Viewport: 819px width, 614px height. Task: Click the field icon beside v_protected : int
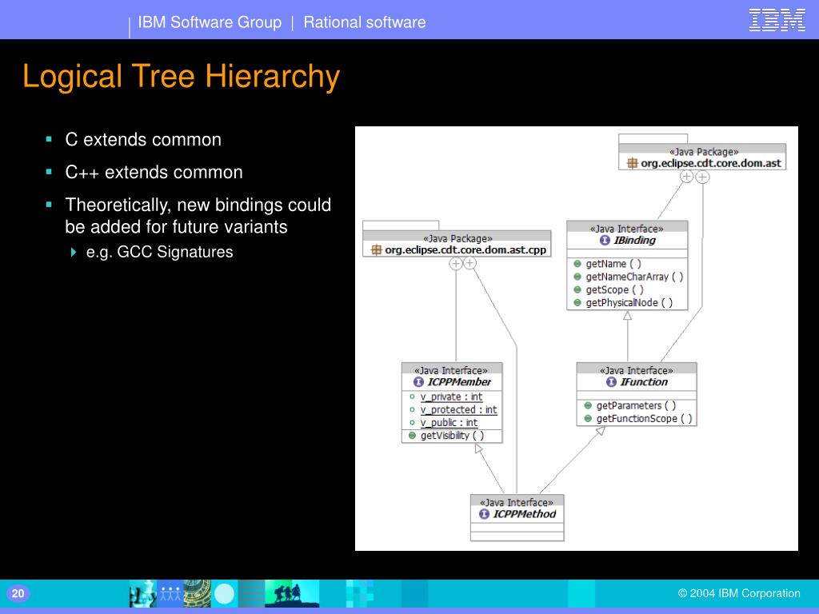coord(412,410)
